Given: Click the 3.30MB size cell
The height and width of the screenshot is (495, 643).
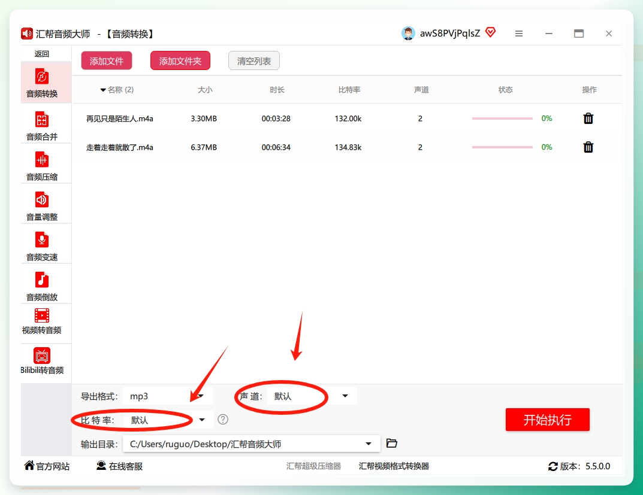Looking at the screenshot, I should (204, 119).
